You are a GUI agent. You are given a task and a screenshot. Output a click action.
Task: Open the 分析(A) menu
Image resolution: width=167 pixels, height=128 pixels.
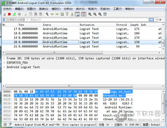(x=68, y=9)
